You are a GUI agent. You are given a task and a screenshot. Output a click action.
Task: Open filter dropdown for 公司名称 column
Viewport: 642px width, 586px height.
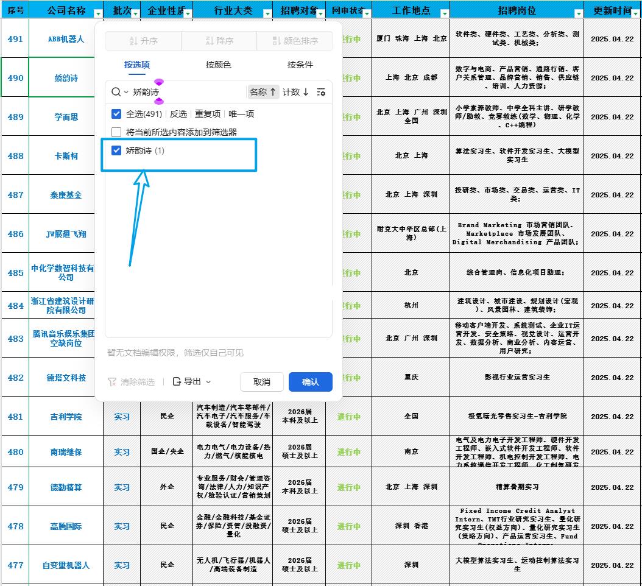[98, 14]
